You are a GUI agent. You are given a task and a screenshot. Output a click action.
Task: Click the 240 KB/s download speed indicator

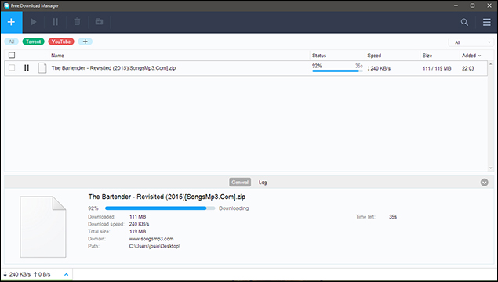pyautogui.click(x=16, y=274)
